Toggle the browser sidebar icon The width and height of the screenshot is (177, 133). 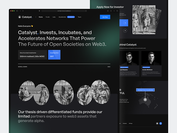tap(17, 11)
